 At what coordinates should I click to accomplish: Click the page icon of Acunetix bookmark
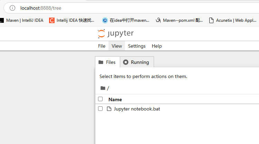(x=211, y=20)
